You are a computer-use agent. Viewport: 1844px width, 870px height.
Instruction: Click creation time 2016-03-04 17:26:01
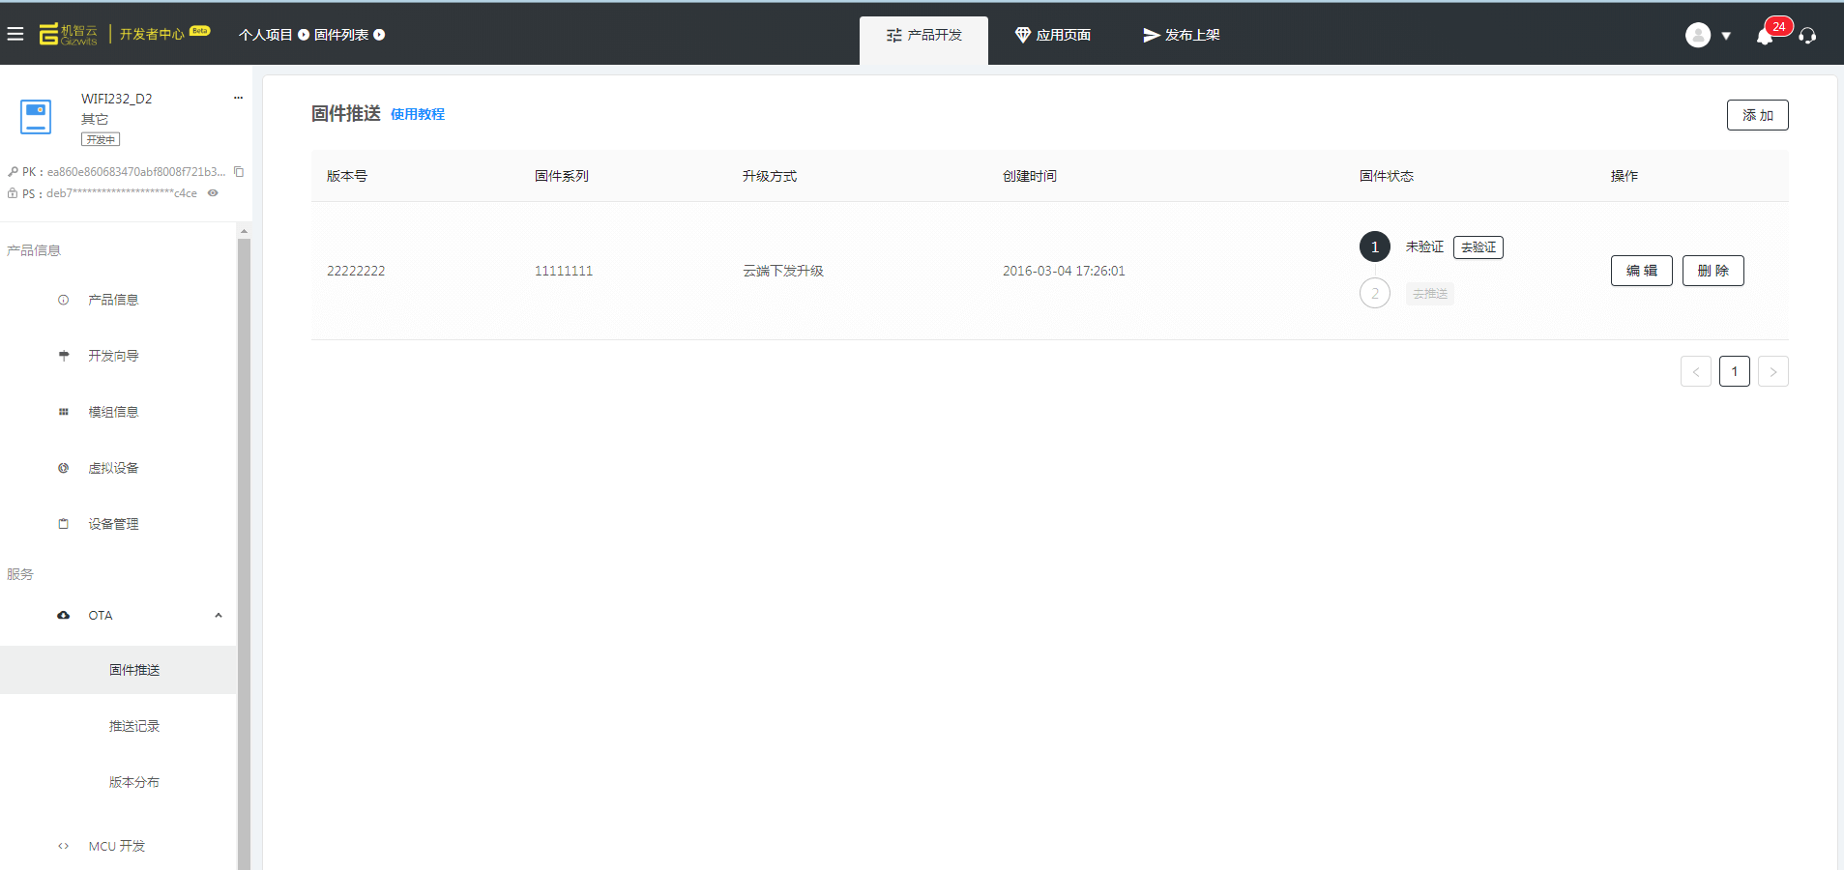click(1064, 271)
